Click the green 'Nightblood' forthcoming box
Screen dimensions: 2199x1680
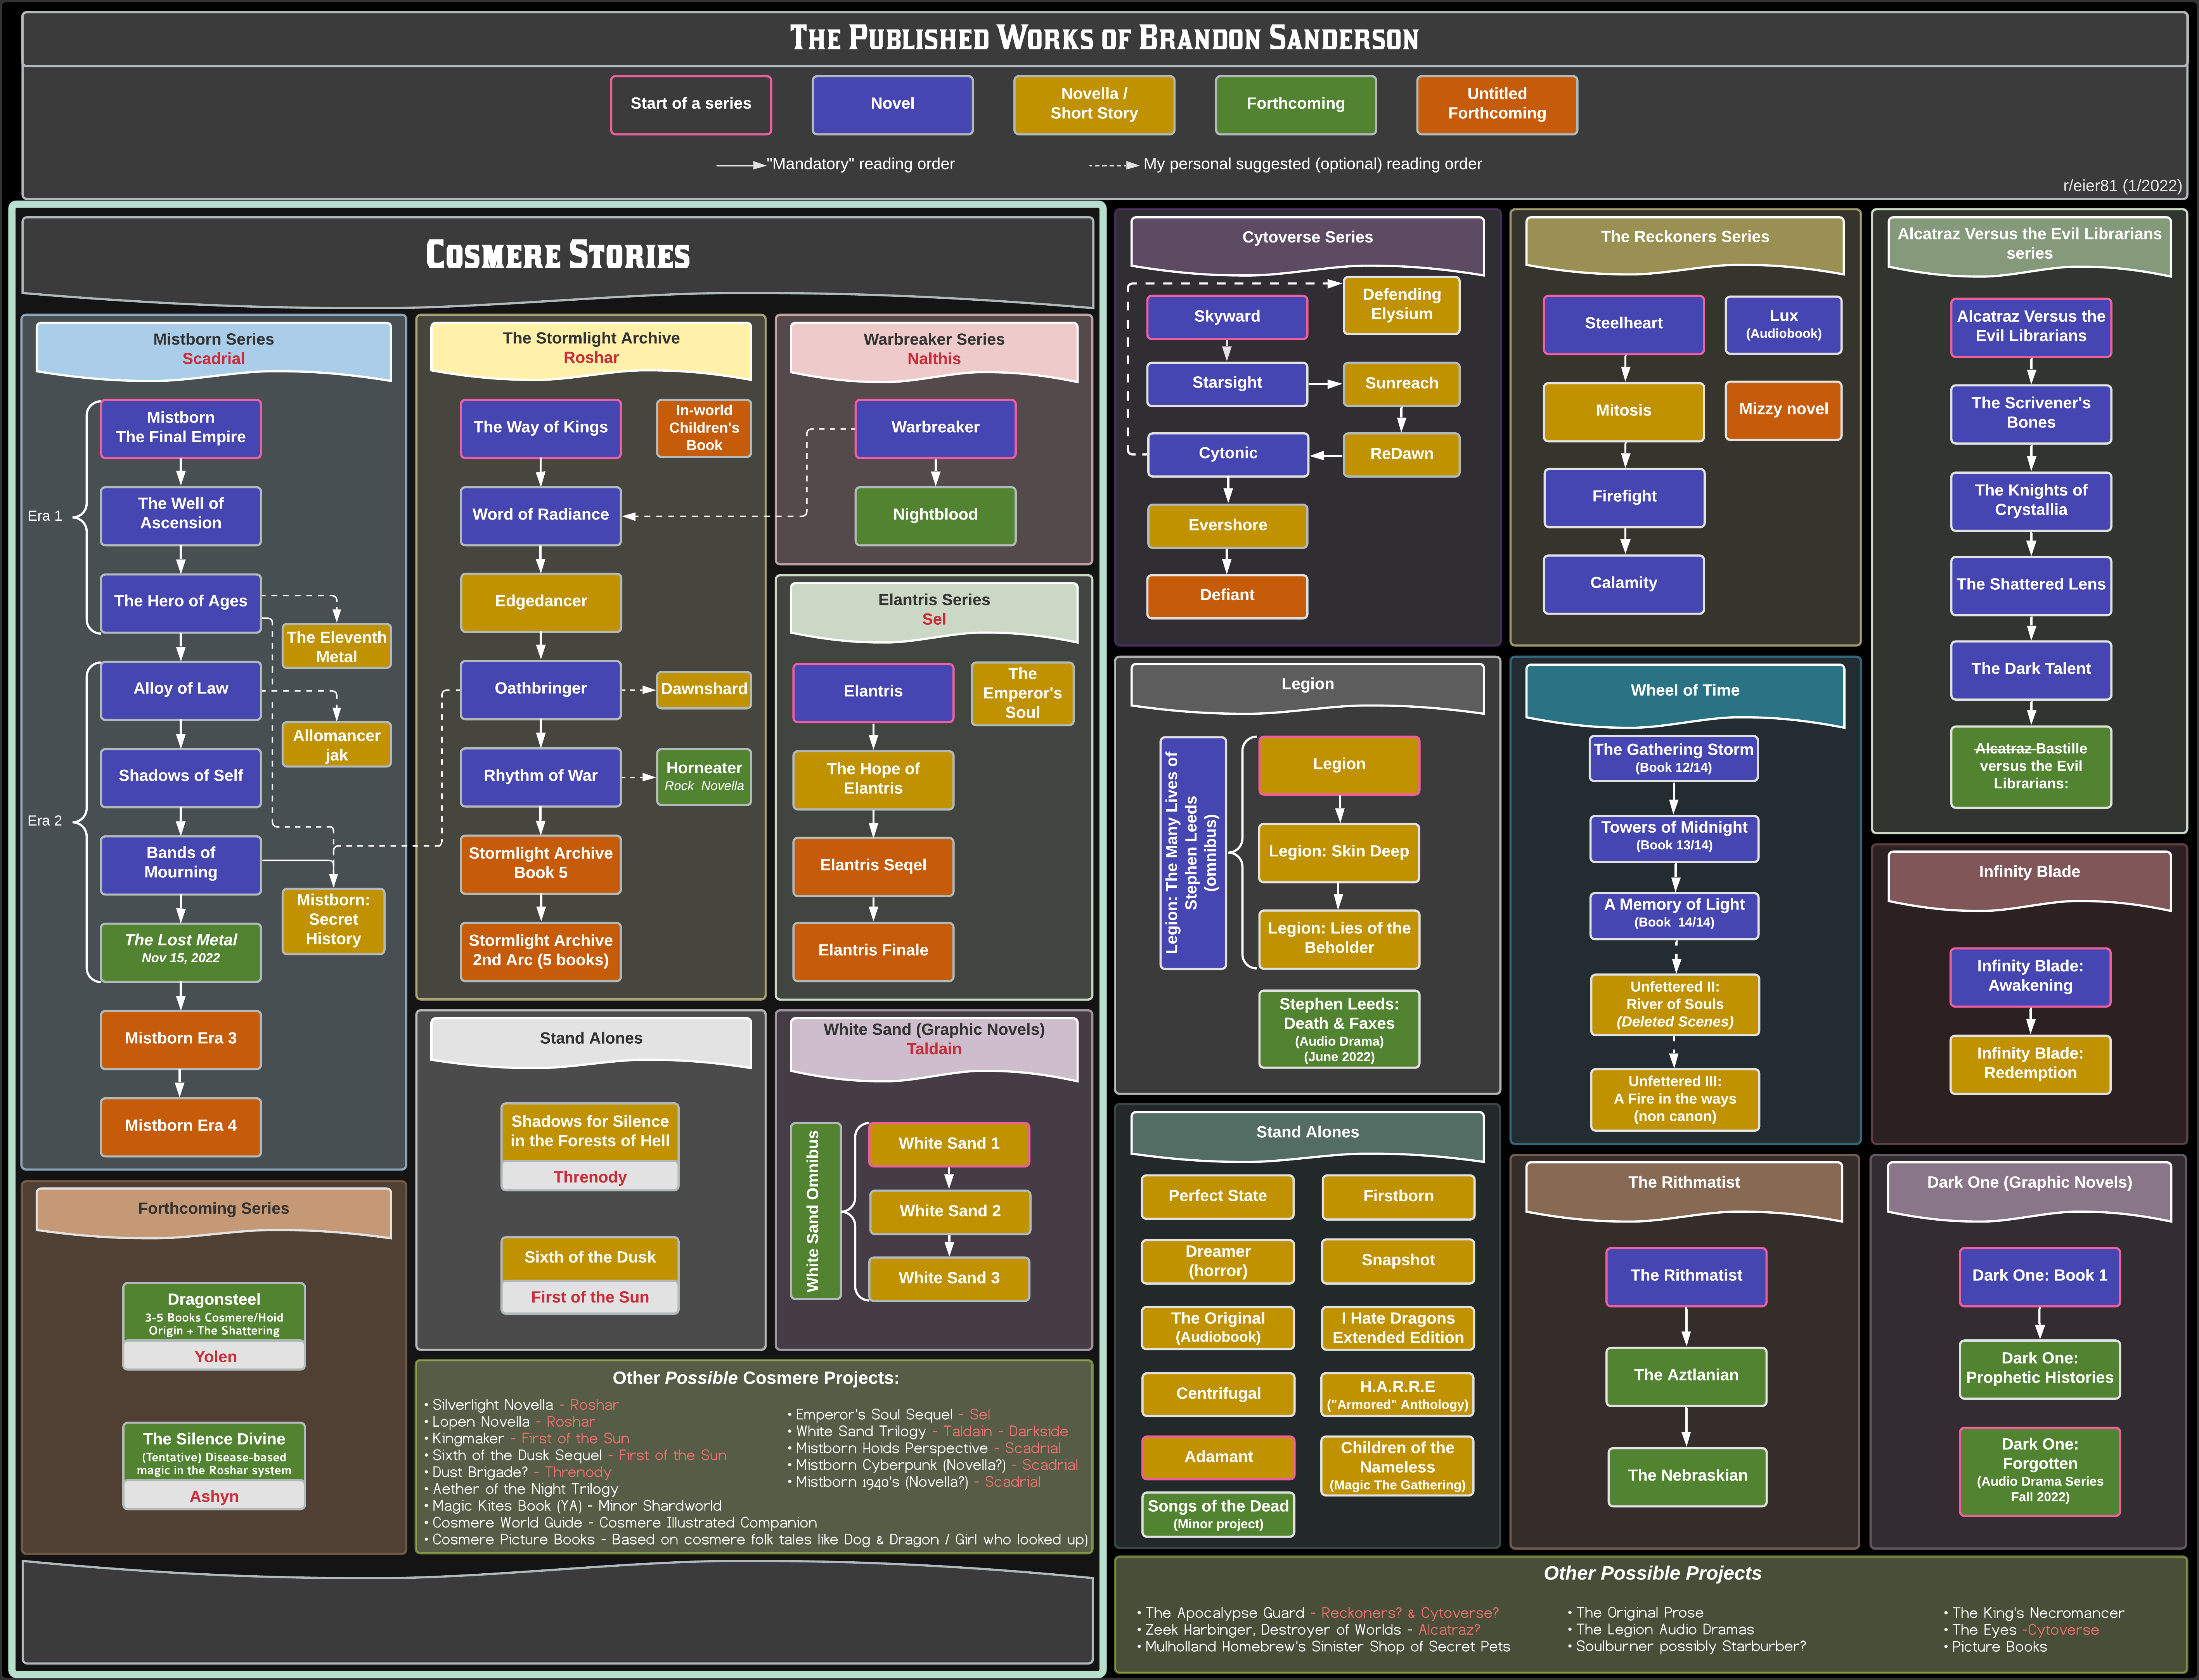[x=935, y=515]
